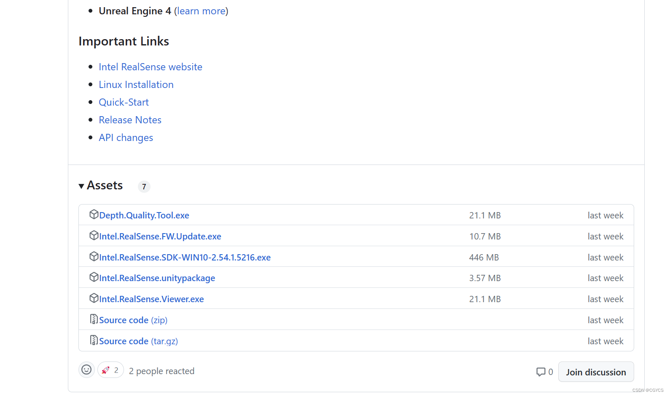This screenshot has width=670, height=396.
Task: Click 'last week' in the Source code (tar.gz) row
Action: 605,341
